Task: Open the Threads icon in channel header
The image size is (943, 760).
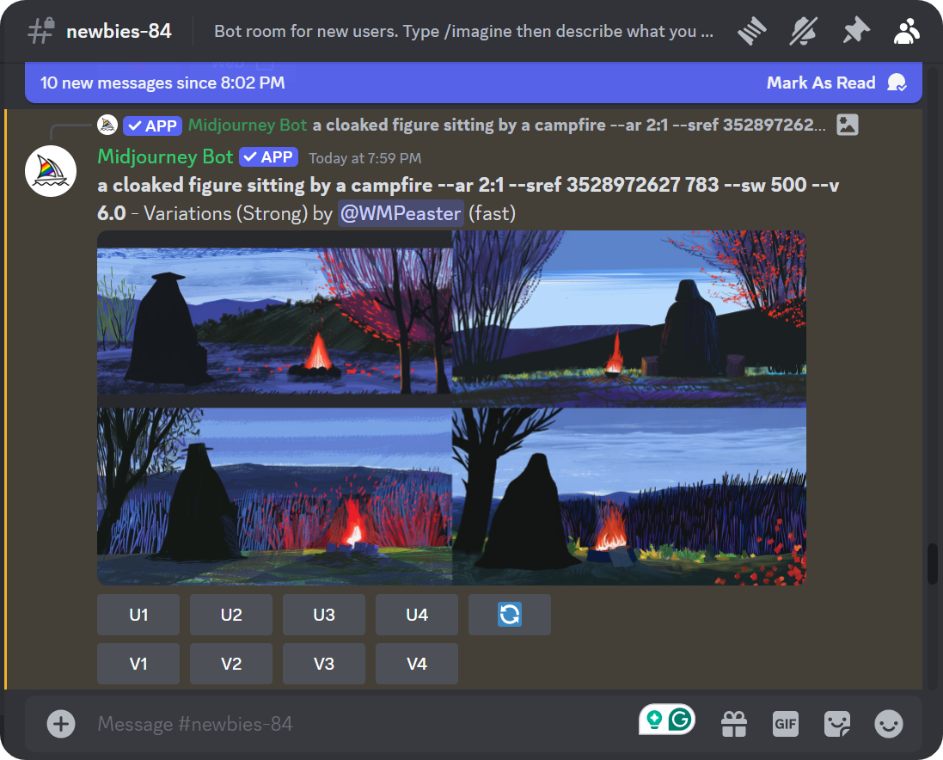Action: point(751,32)
